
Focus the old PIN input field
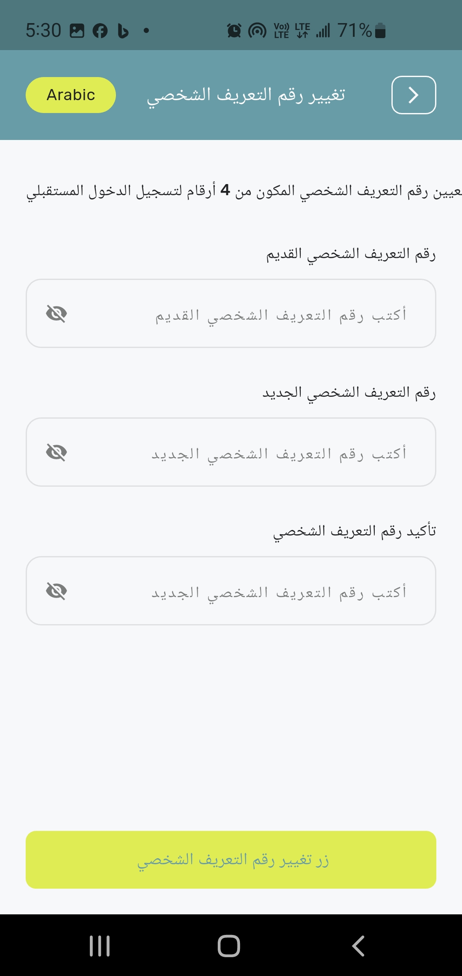click(x=257, y=314)
